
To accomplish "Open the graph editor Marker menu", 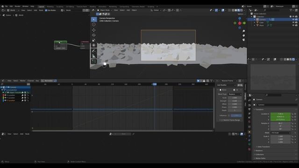I will tap(23, 81).
